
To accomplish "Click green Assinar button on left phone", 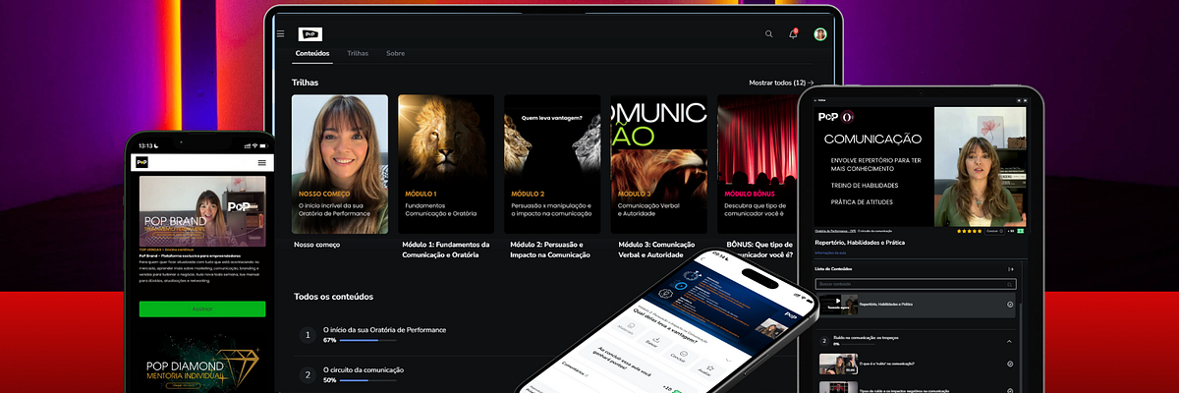I will [x=201, y=309].
